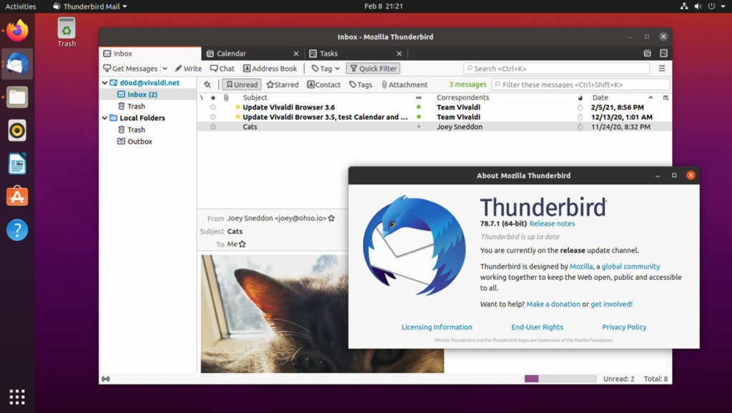Click Get Messages in Thunderbird toolbar
732x413 pixels.
point(130,69)
